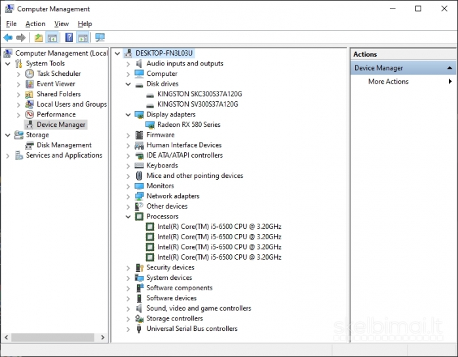Image resolution: width=458 pixels, height=357 pixels.
Task: Select the last Intel Core i5-6500 processor entry
Action: click(x=219, y=258)
